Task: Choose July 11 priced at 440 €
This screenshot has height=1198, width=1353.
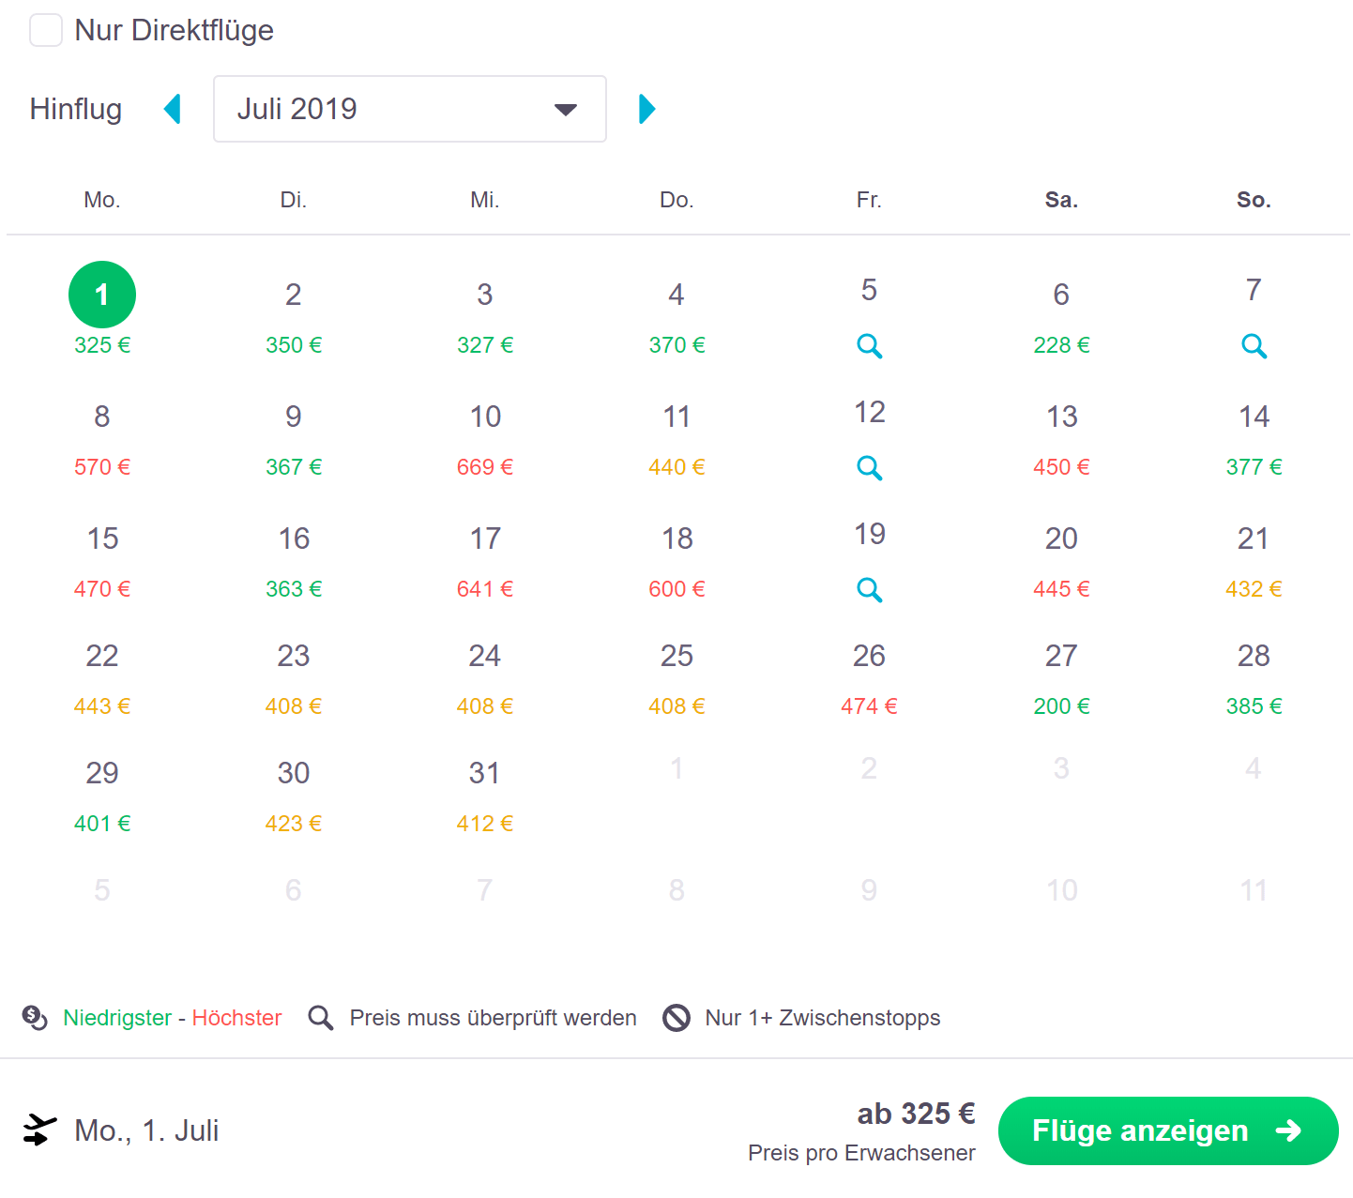Action: point(676,439)
